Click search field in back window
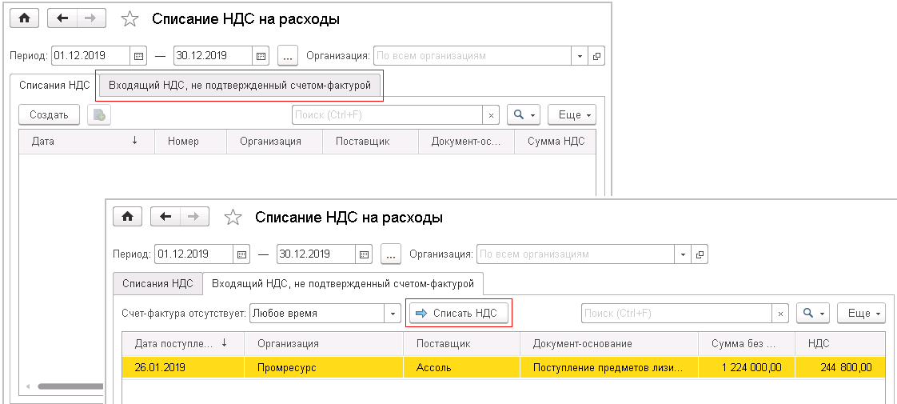Viewport: 897px width, 404px height. point(388,114)
